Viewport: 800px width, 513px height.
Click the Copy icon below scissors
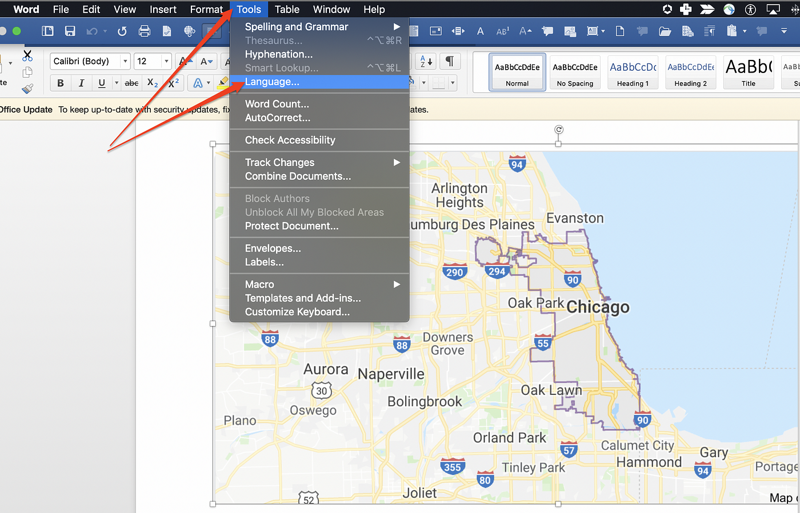tap(27, 72)
